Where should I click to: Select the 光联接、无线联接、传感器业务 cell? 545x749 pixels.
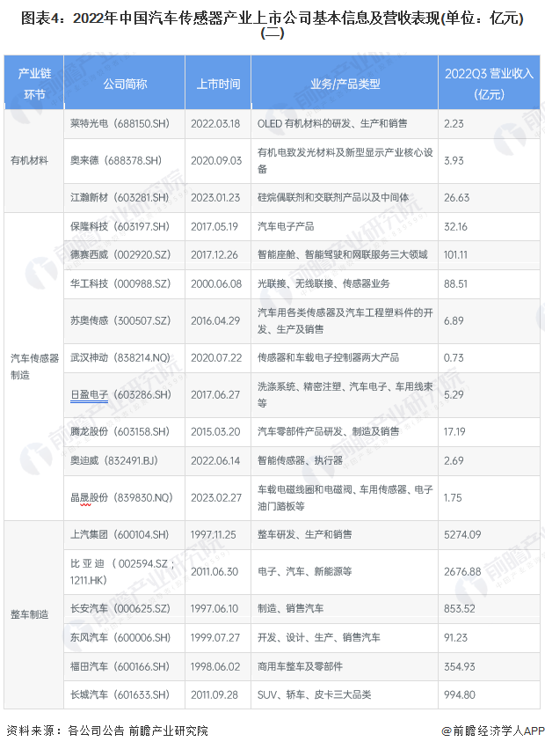[345, 284]
